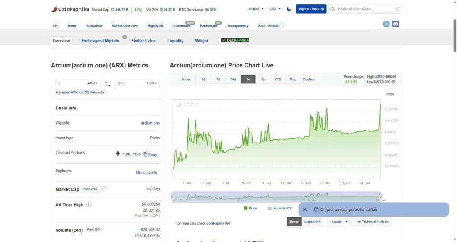The height and width of the screenshot is (242, 457).
Task: Open the ARX unit dropdown in converter
Action: click(93, 83)
